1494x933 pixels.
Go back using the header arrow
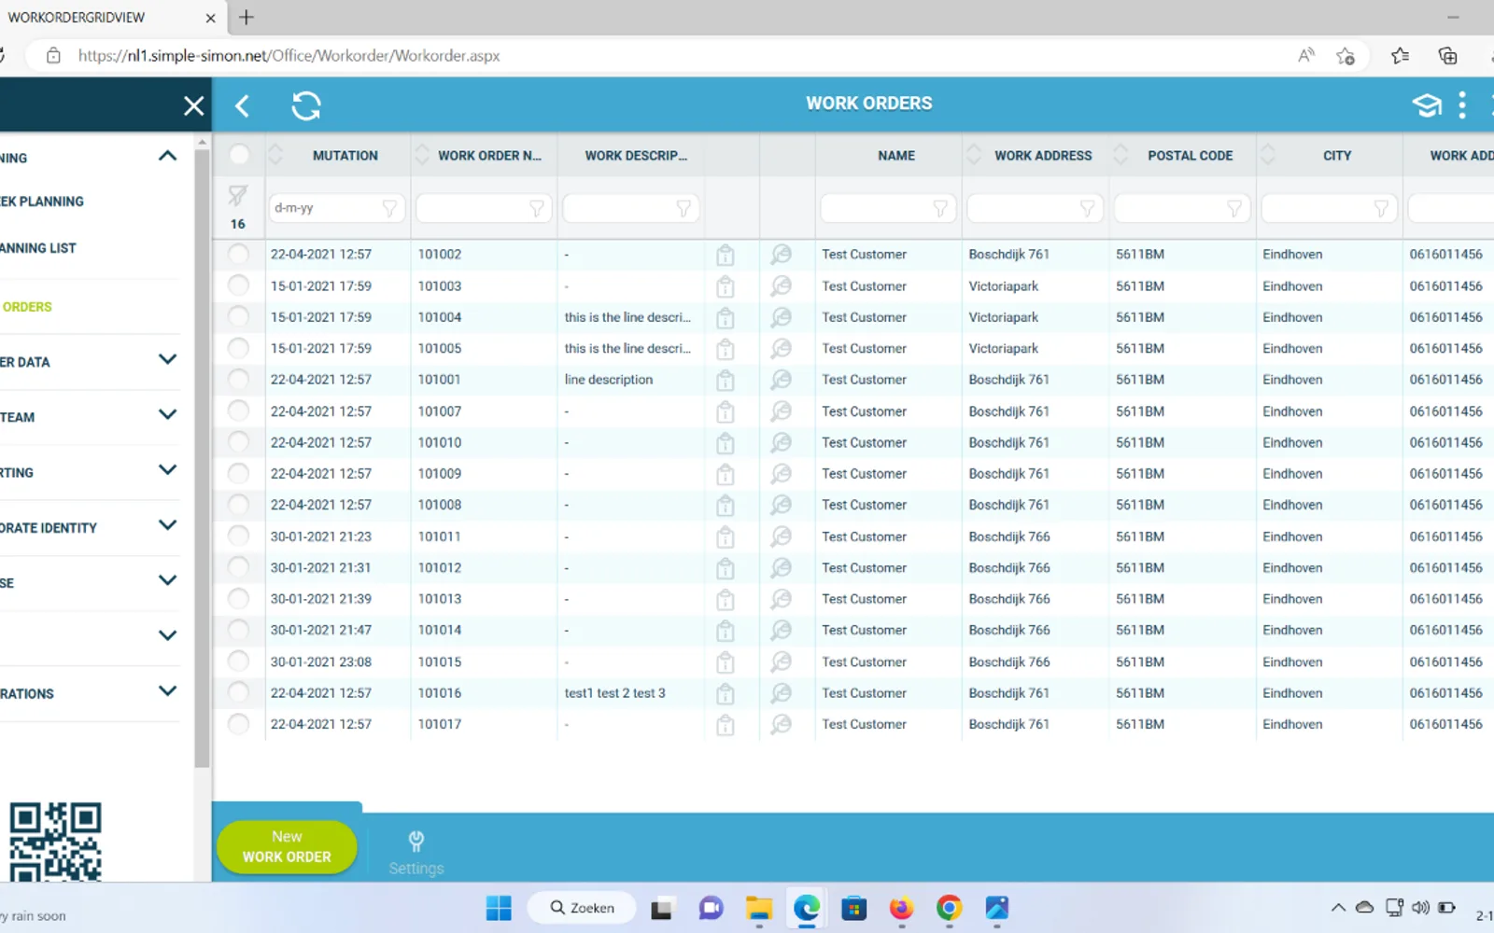point(243,105)
